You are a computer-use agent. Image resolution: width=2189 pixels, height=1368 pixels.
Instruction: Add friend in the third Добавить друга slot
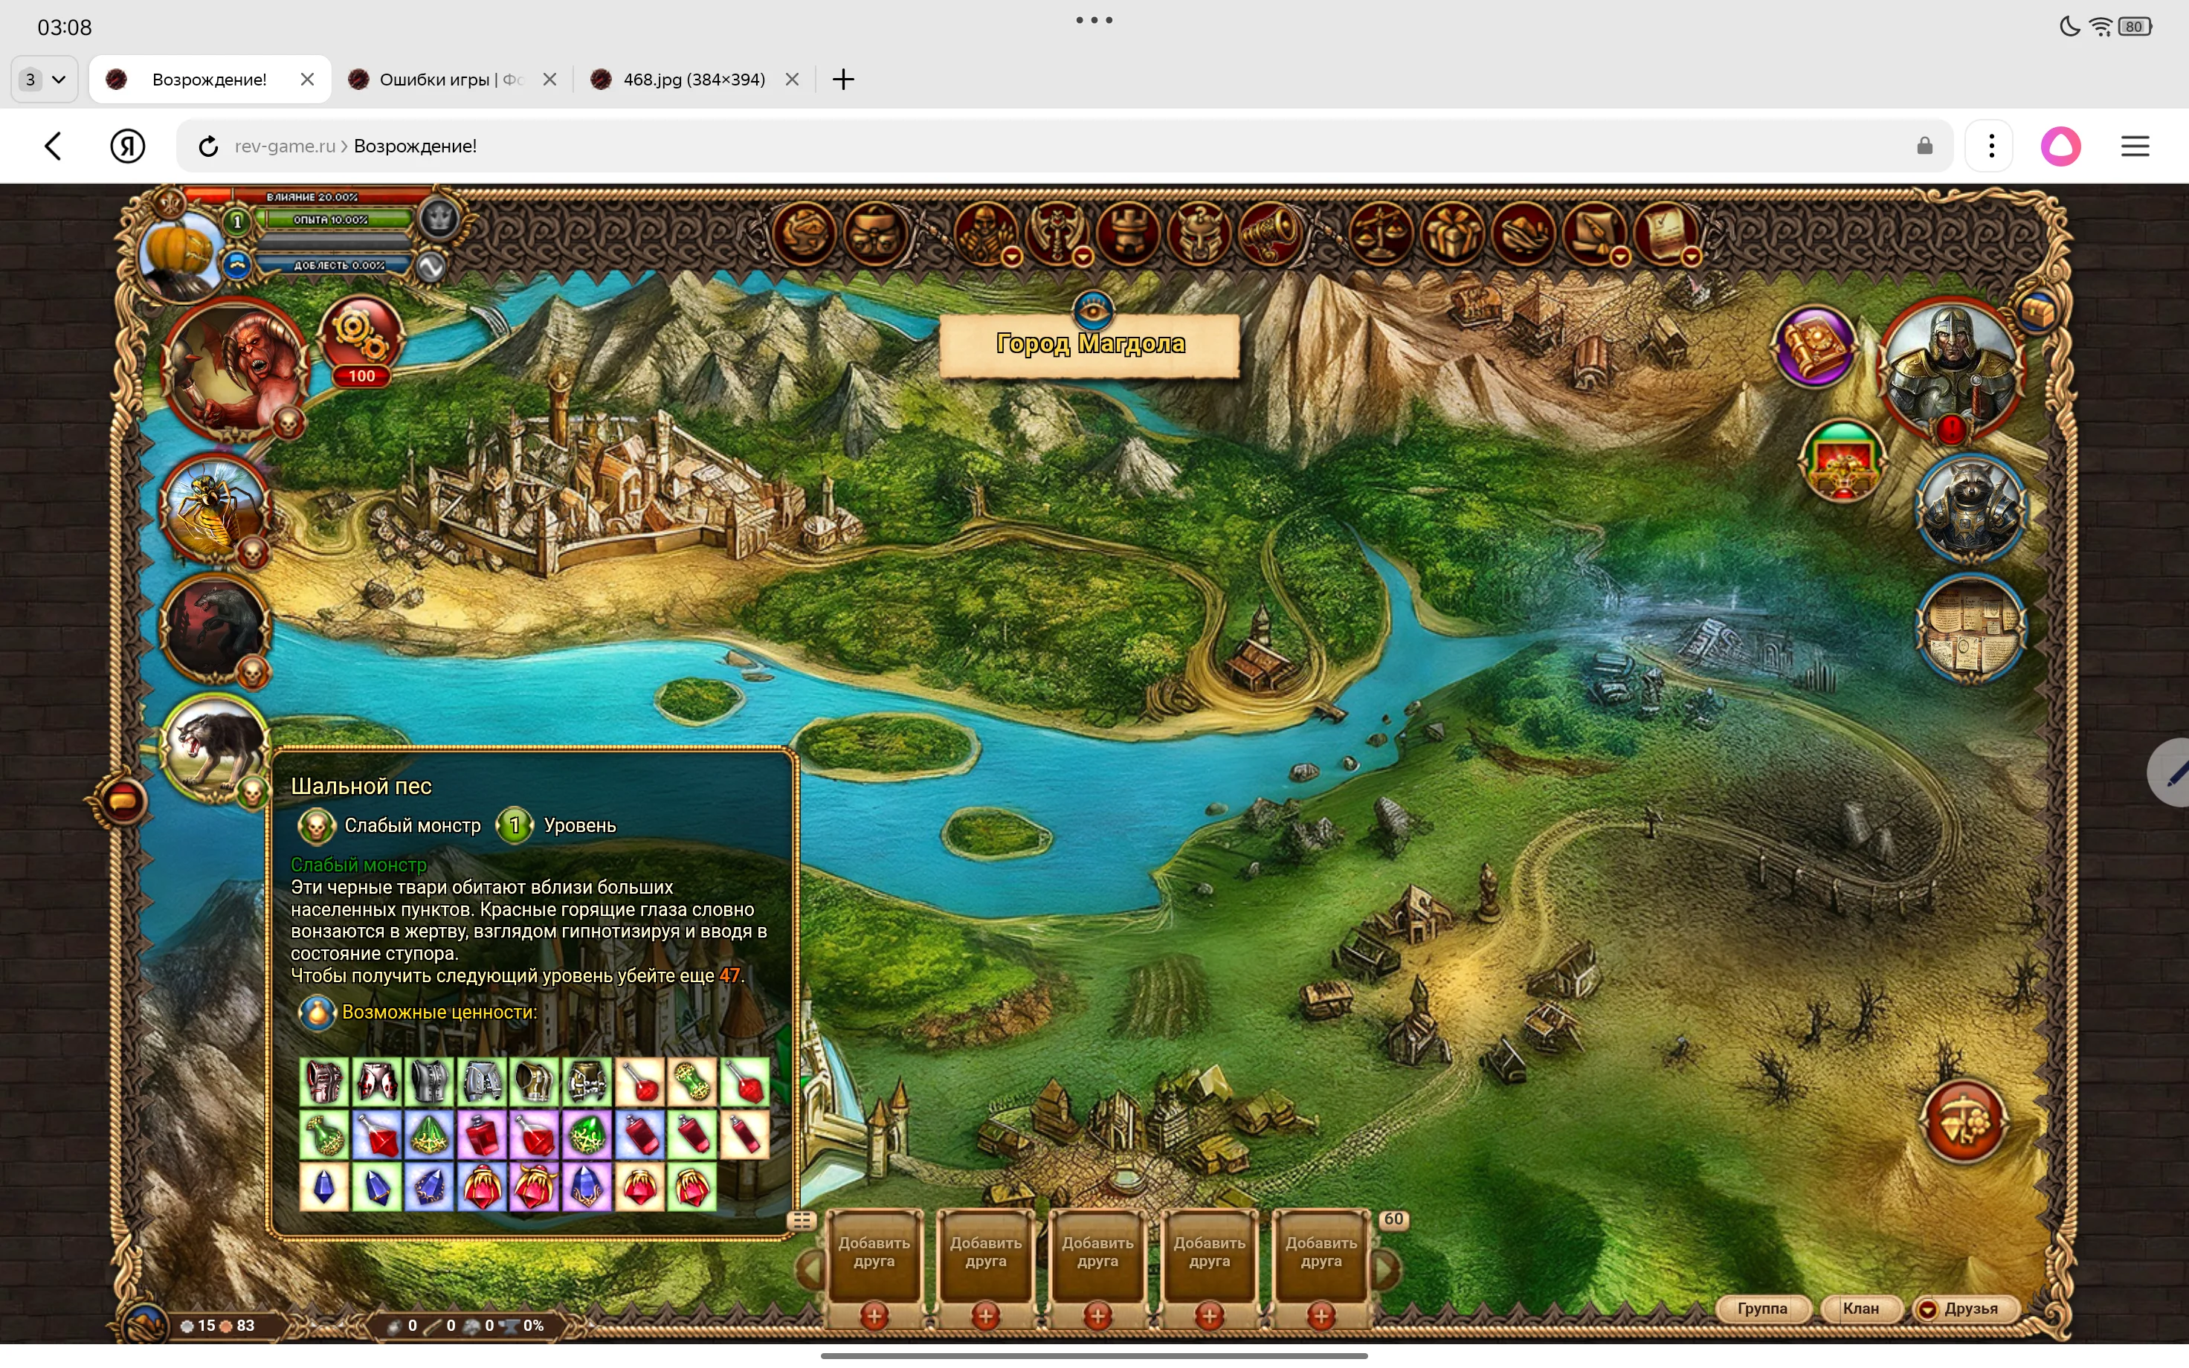1097,1256
